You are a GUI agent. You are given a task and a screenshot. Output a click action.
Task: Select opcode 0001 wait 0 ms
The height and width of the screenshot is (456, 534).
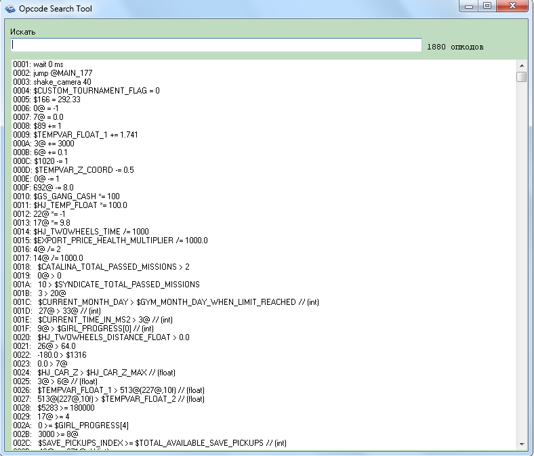[x=39, y=64]
